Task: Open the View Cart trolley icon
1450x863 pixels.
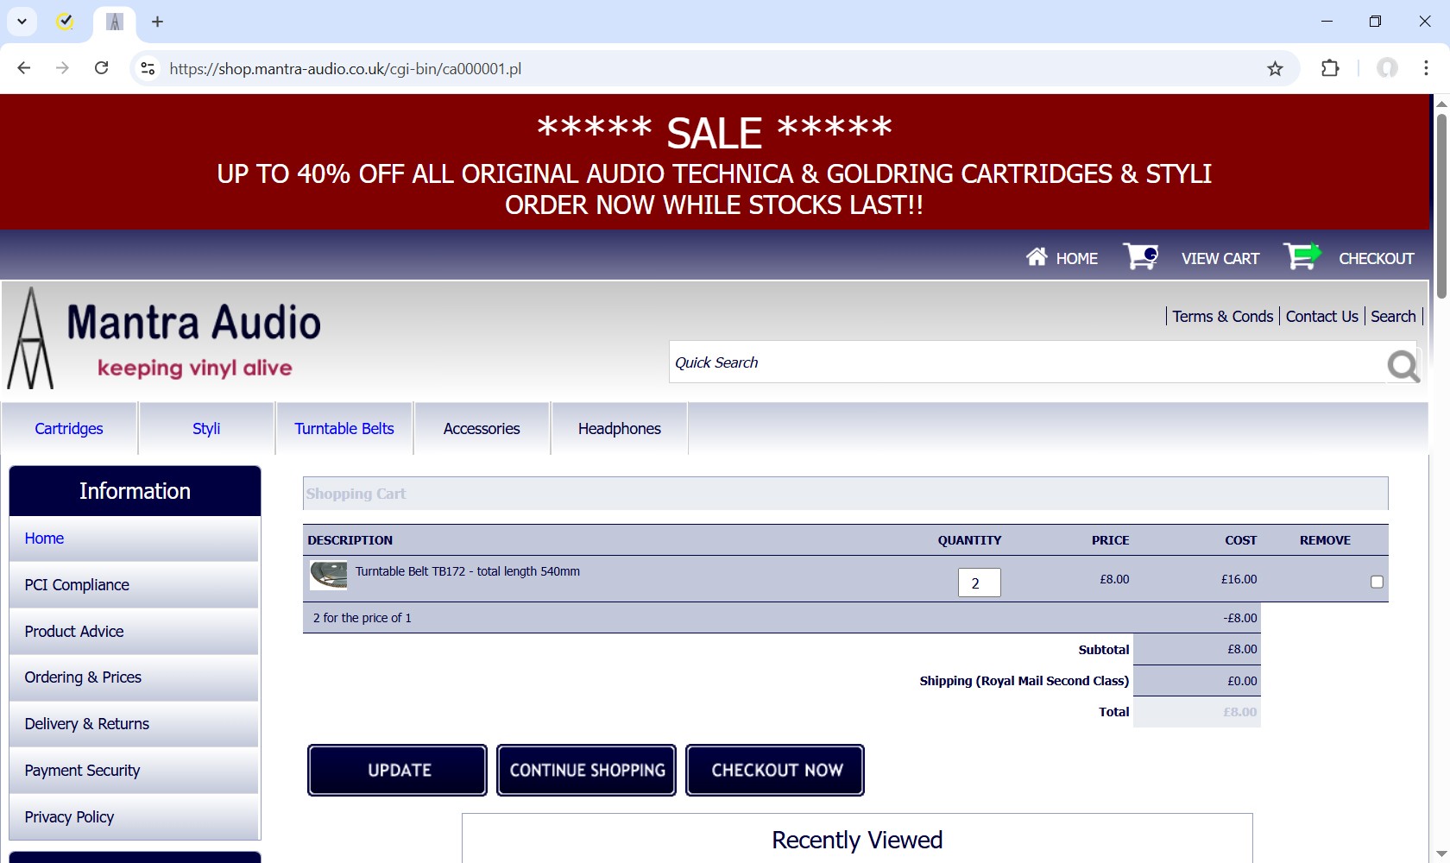Action: pyautogui.click(x=1140, y=256)
